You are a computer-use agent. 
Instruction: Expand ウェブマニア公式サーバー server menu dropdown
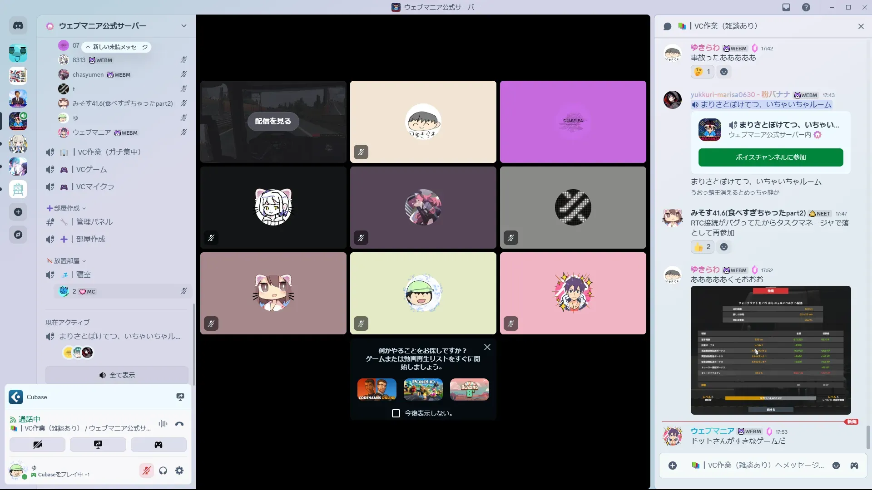pos(183,26)
